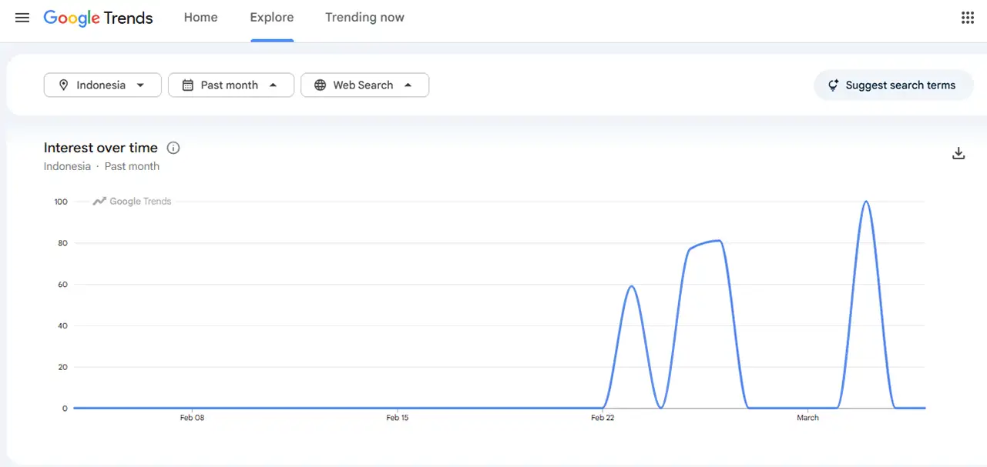987x467 pixels.
Task: Click the Indonesia subtitle under Interest over time
Action: [67, 165]
